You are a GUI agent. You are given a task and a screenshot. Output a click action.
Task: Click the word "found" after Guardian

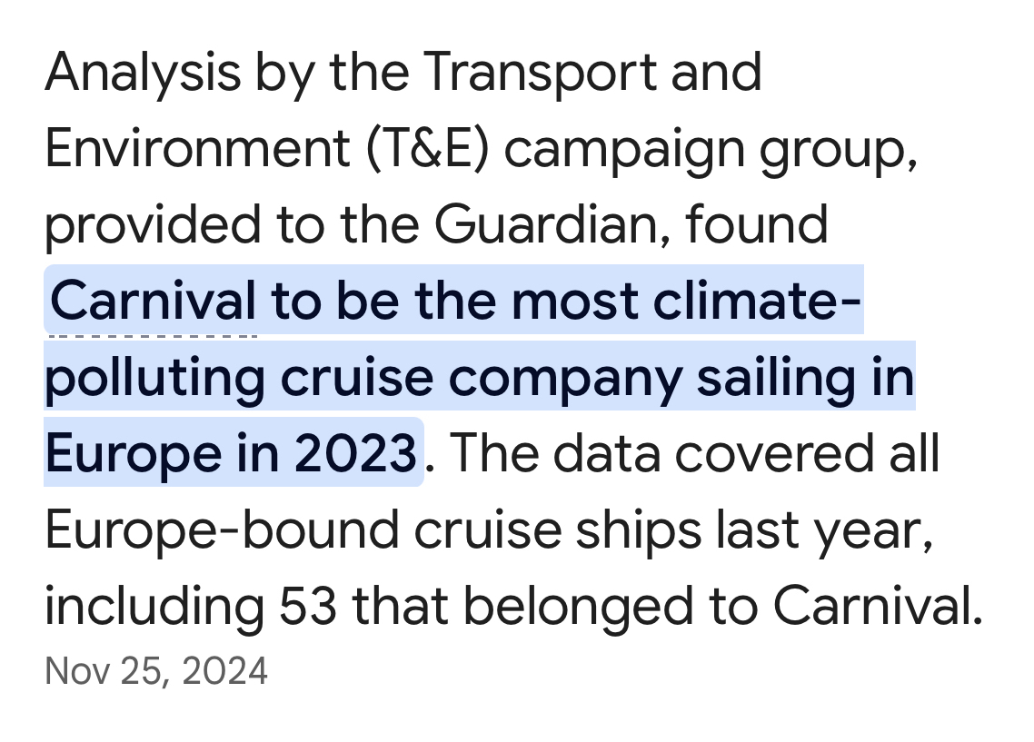pos(756,224)
